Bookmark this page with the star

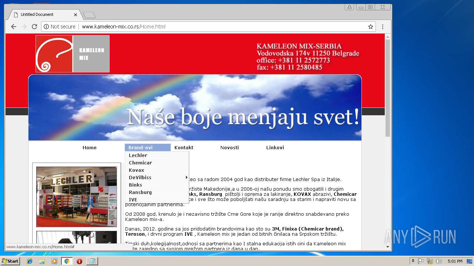point(370,27)
